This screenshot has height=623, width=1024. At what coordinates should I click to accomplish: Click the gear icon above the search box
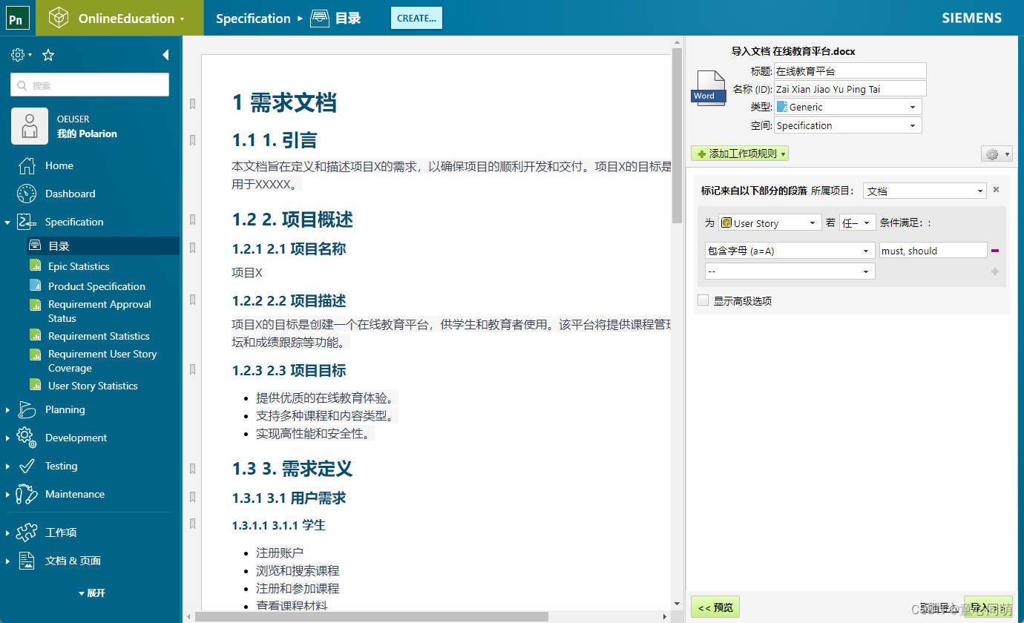click(16, 55)
